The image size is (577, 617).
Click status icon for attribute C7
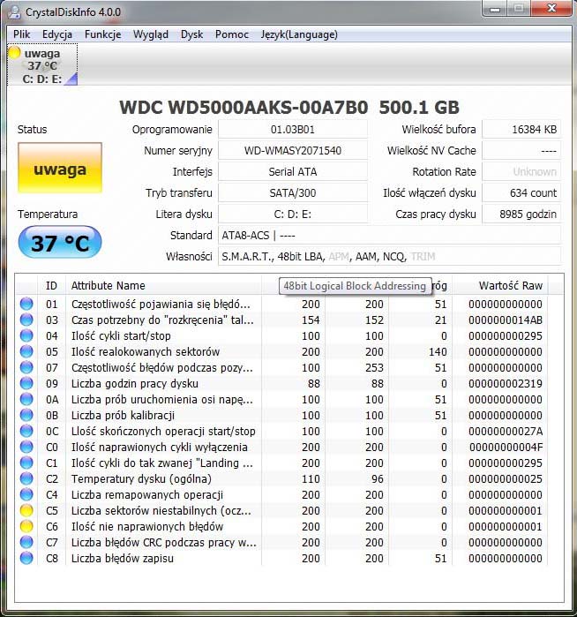tap(26, 542)
